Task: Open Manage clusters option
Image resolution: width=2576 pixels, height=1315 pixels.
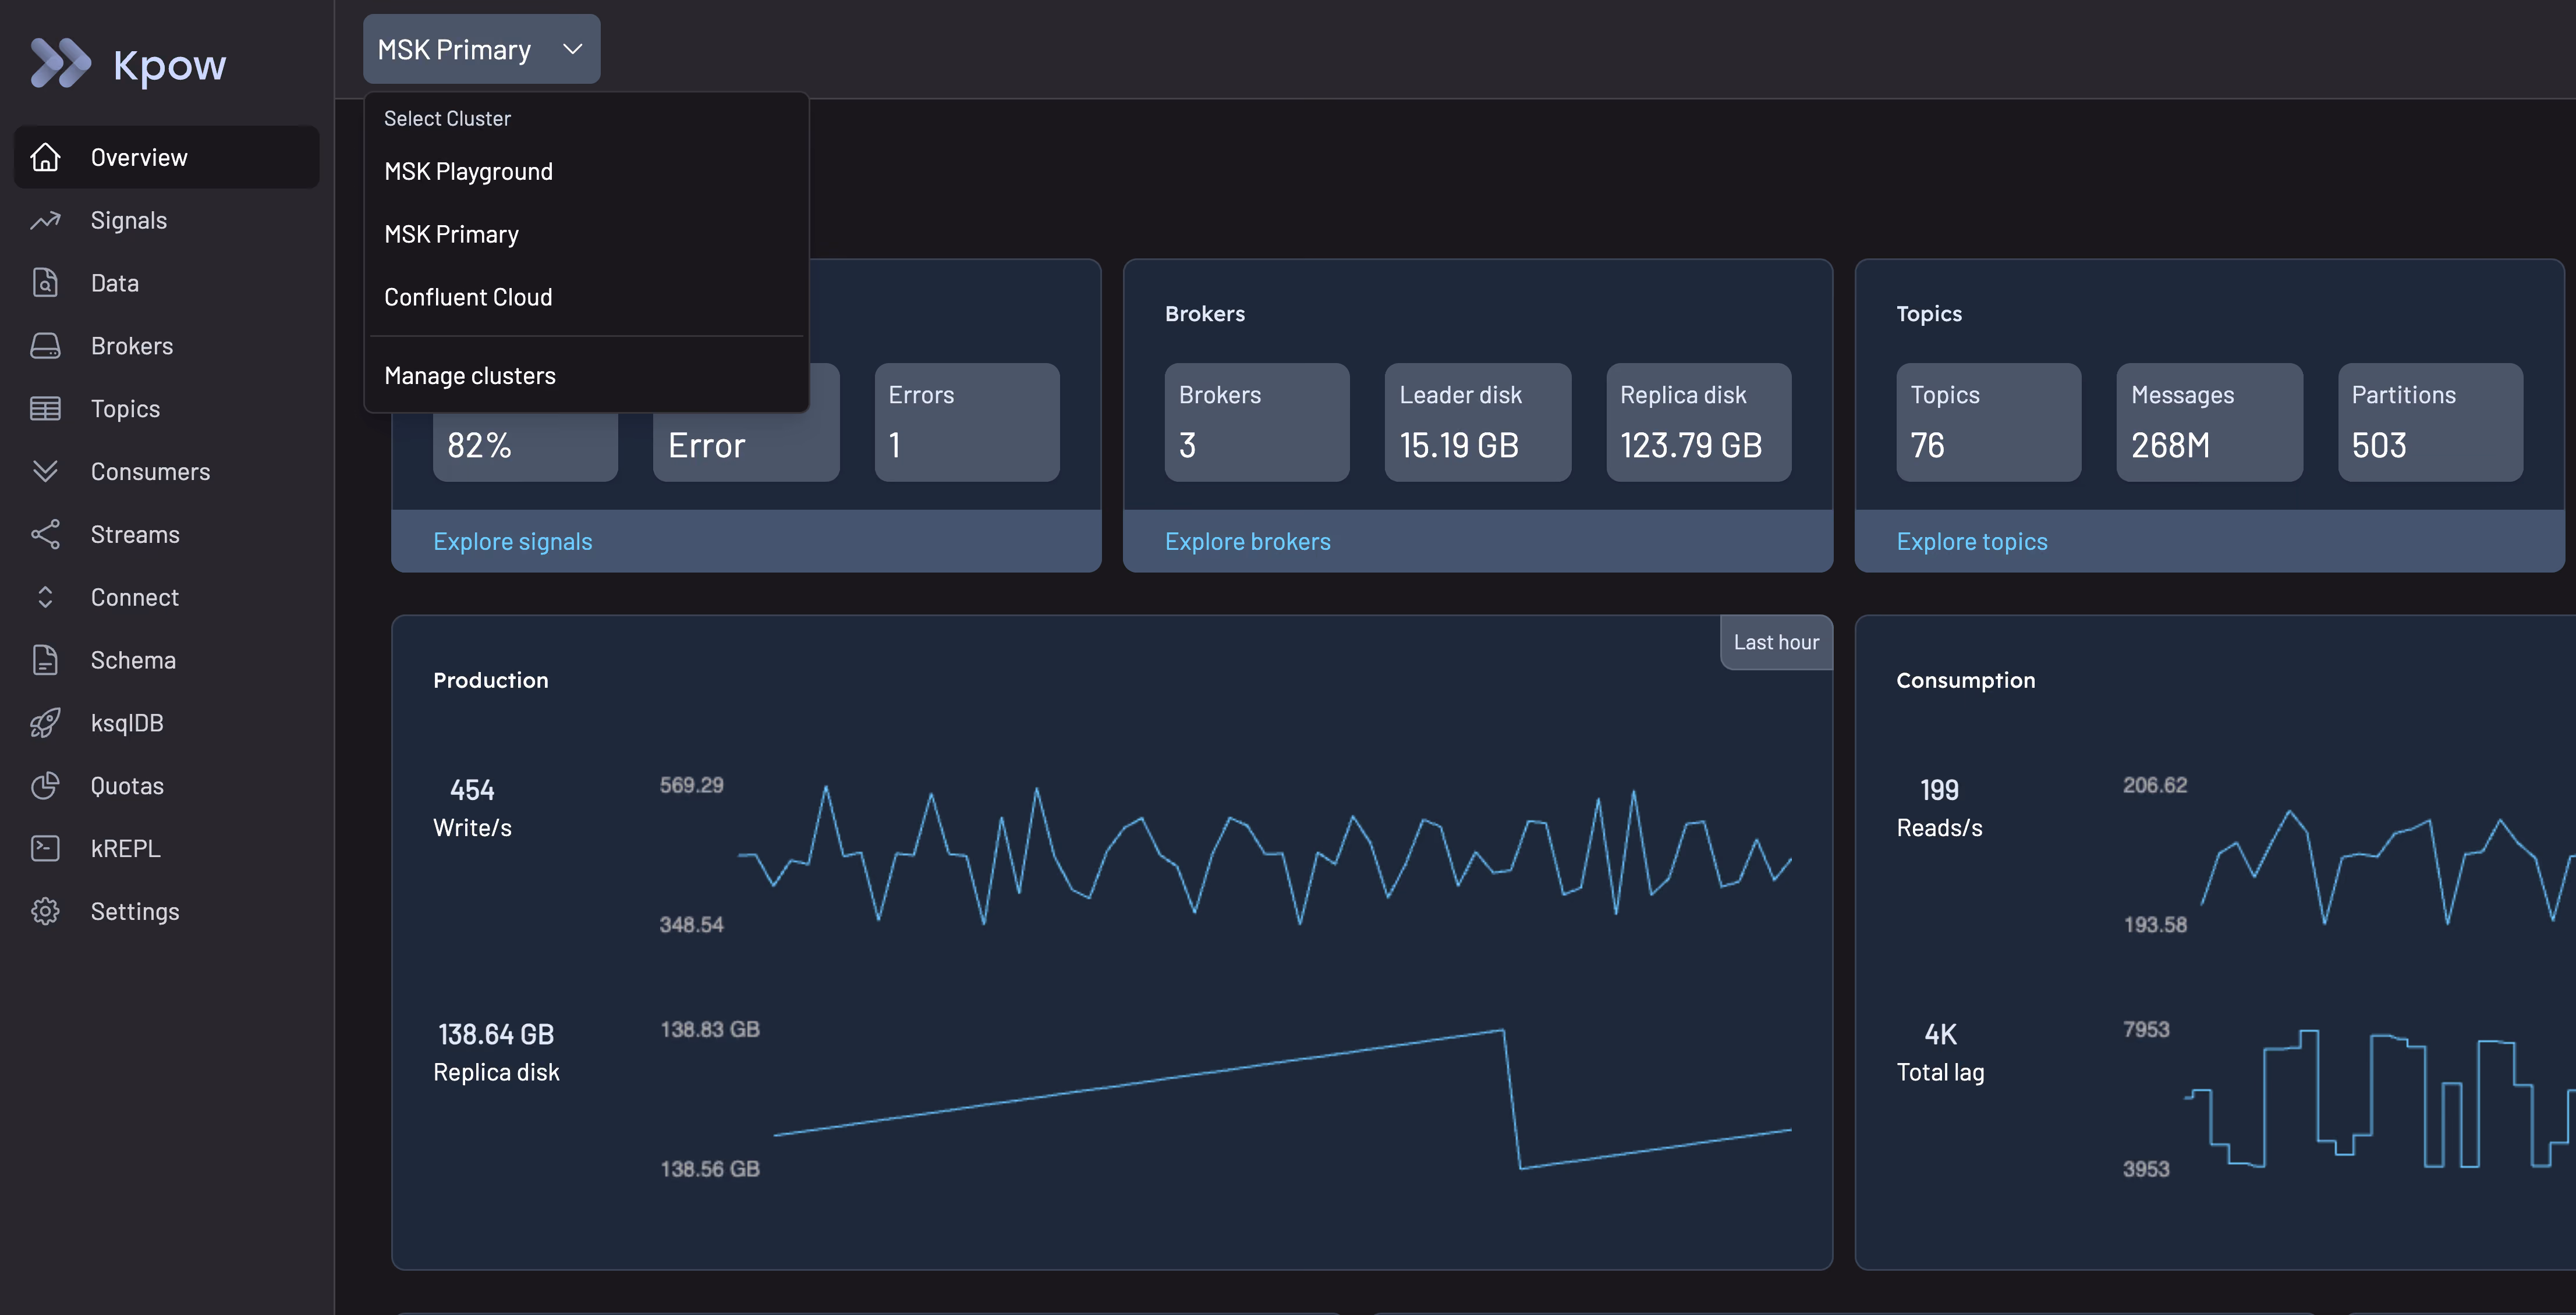Action: point(586,376)
